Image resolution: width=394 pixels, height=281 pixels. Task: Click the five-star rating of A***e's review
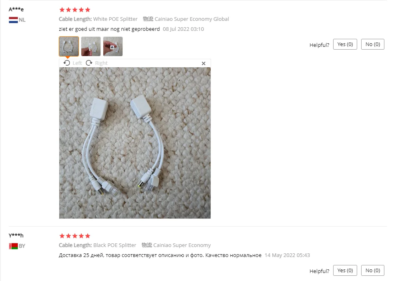pos(74,10)
